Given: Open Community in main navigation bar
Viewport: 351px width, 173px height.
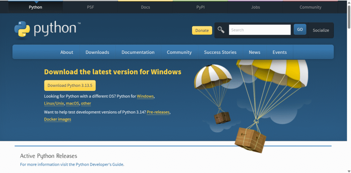Looking at the screenshot, I should (179, 52).
